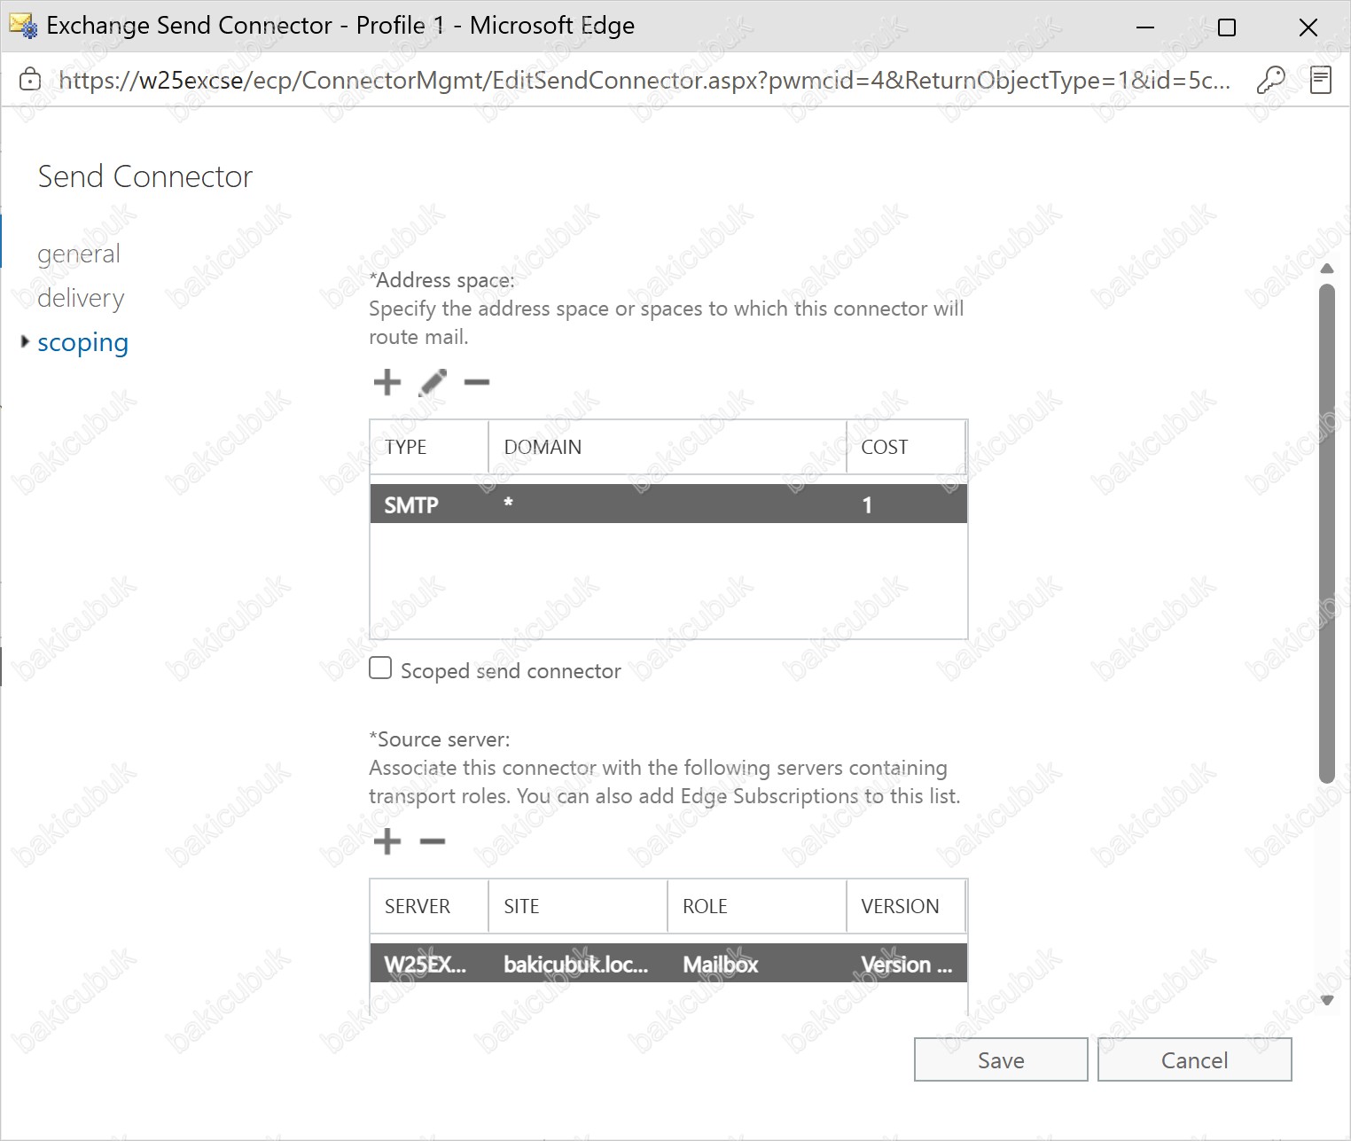This screenshot has height=1141, width=1351.
Task: Sort address spaces by DOMAIN column
Action: (668, 447)
